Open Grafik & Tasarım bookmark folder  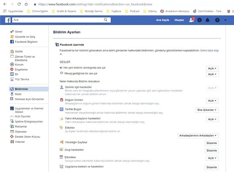coord(64,11)
